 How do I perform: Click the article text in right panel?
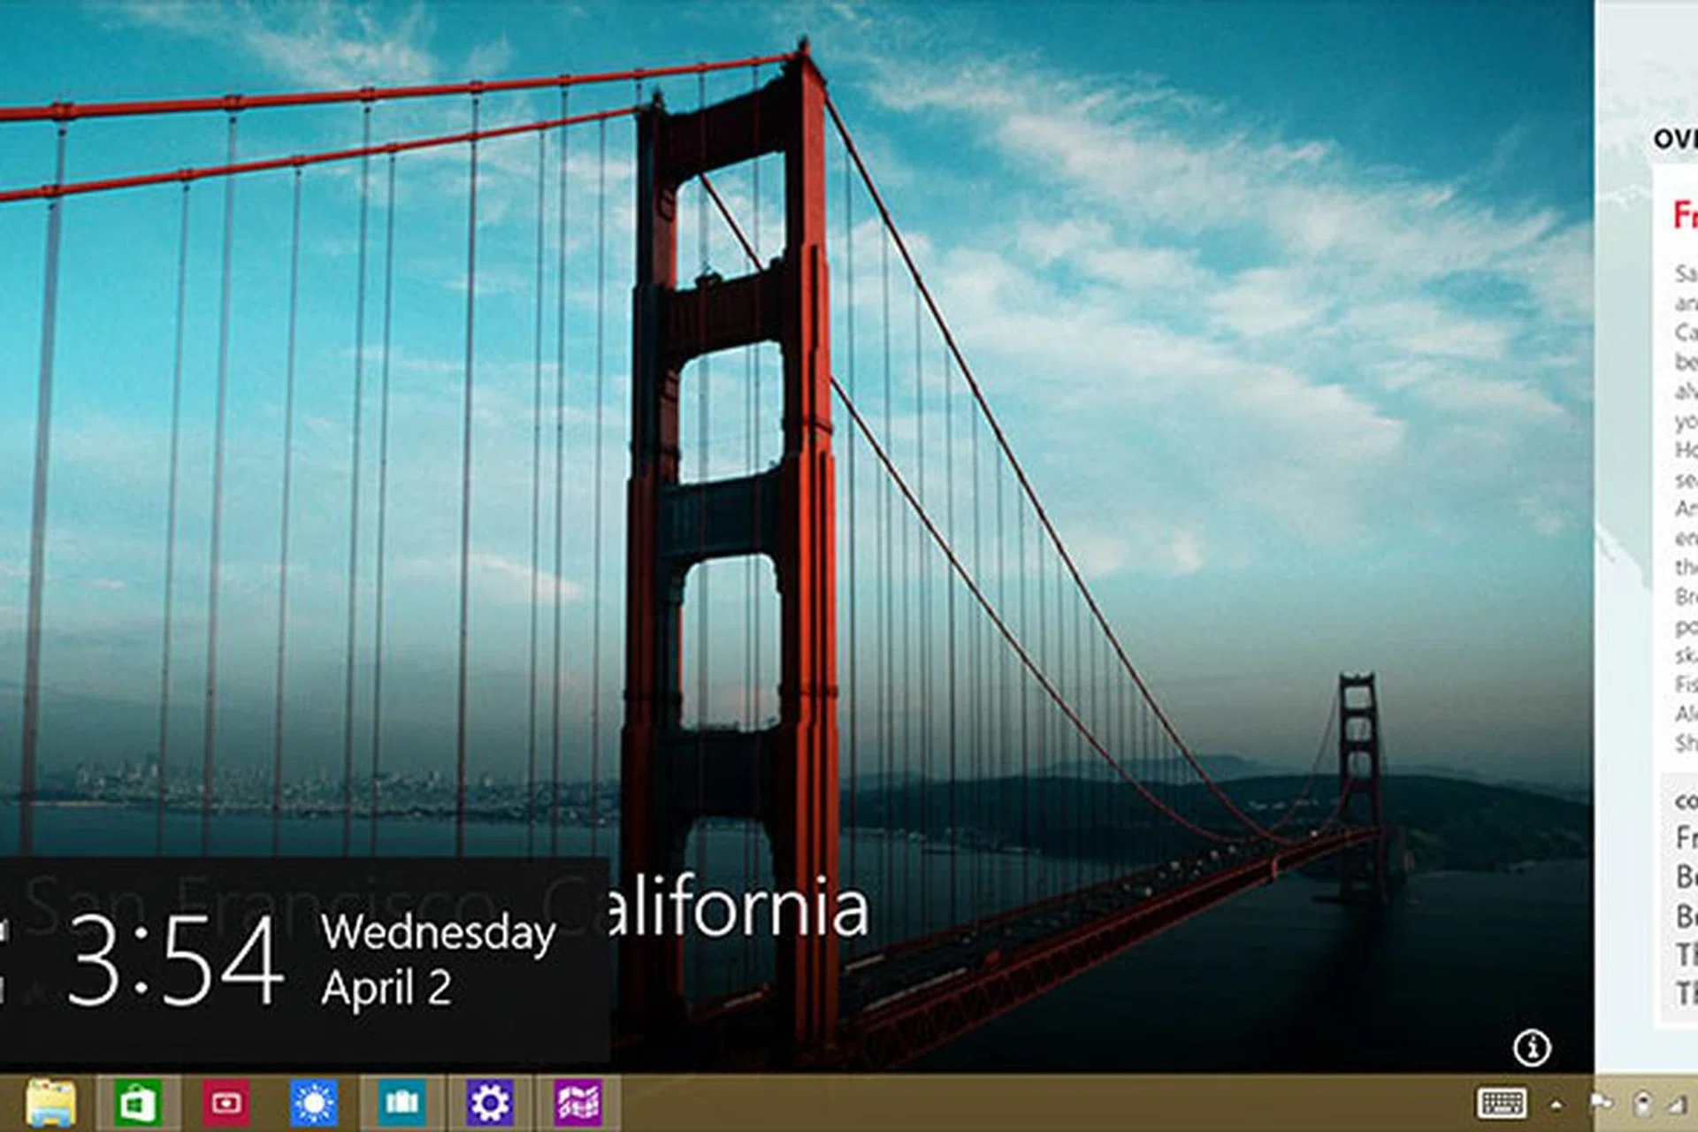tap(1685, 495)
